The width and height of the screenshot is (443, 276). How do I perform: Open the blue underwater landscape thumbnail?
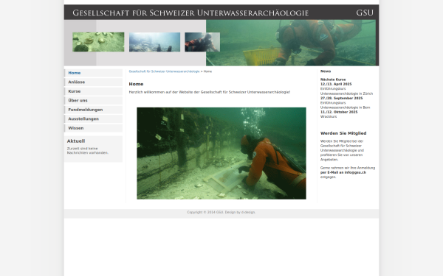(x=154, y=42)
